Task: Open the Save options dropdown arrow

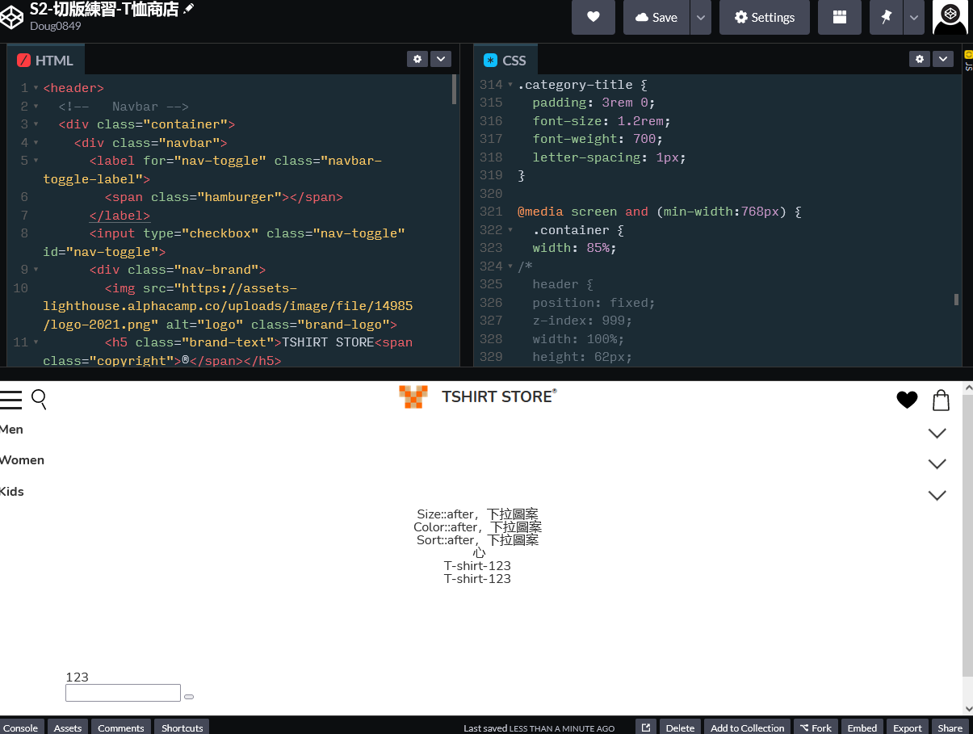Action: [700, 17]
